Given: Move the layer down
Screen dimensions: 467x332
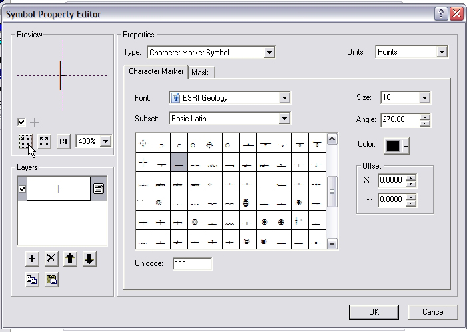Looking at the screenshot, I should [89, 259].
